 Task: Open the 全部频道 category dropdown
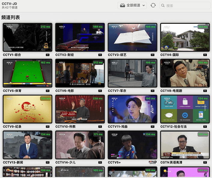point(132,5)
